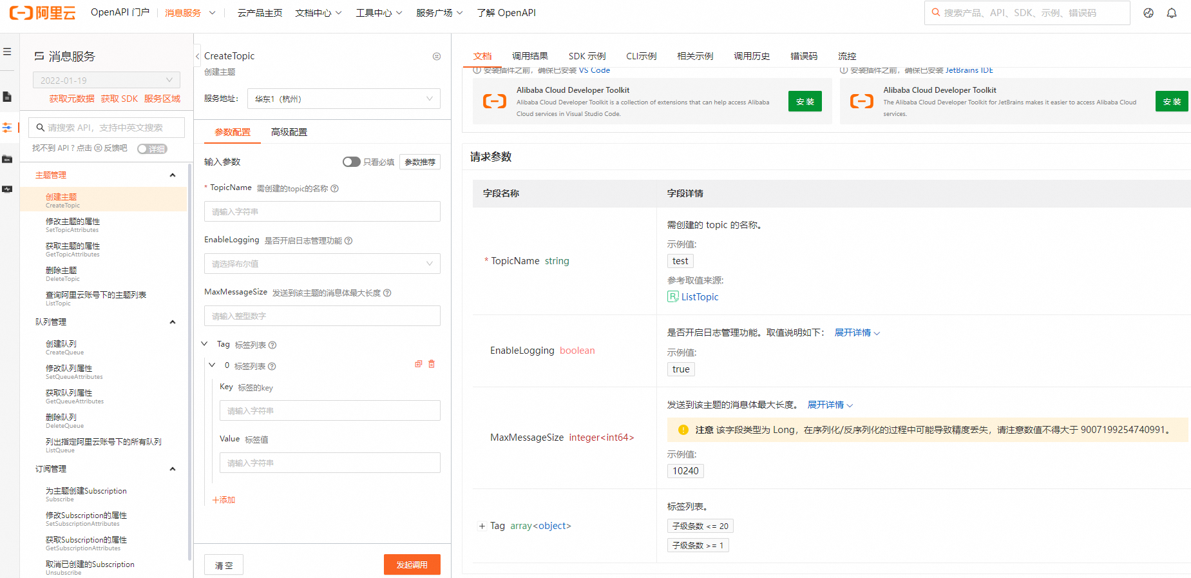The height and width of the screenshot is (578, 1191).
Task: Click the 参数推荐 button
Action: pos(420,162)
